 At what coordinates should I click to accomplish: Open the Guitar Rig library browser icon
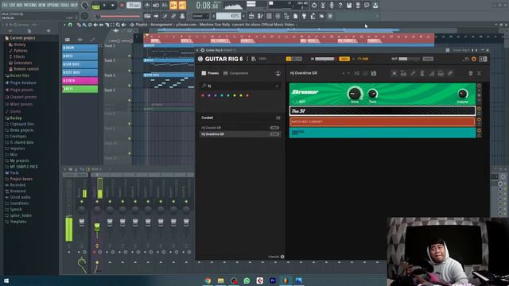pos(254,59)
